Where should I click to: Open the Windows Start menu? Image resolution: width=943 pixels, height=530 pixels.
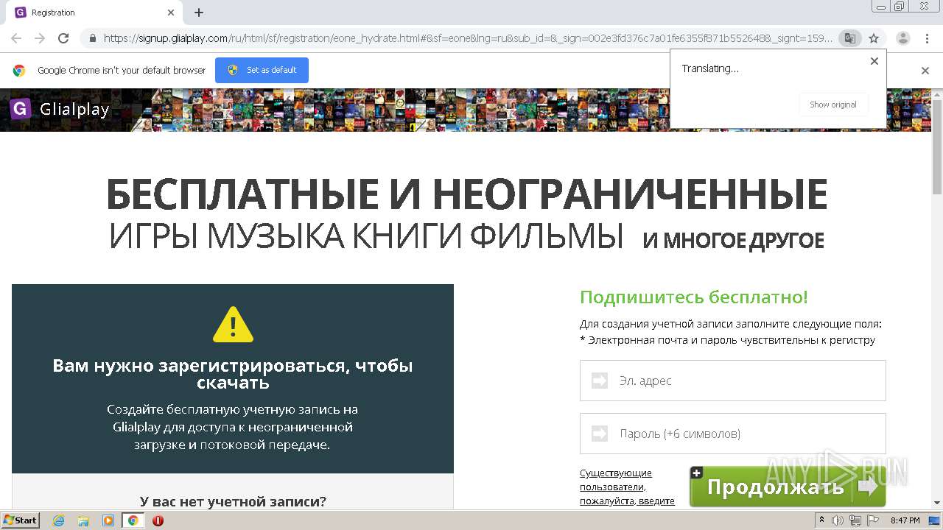pos(20,520)
